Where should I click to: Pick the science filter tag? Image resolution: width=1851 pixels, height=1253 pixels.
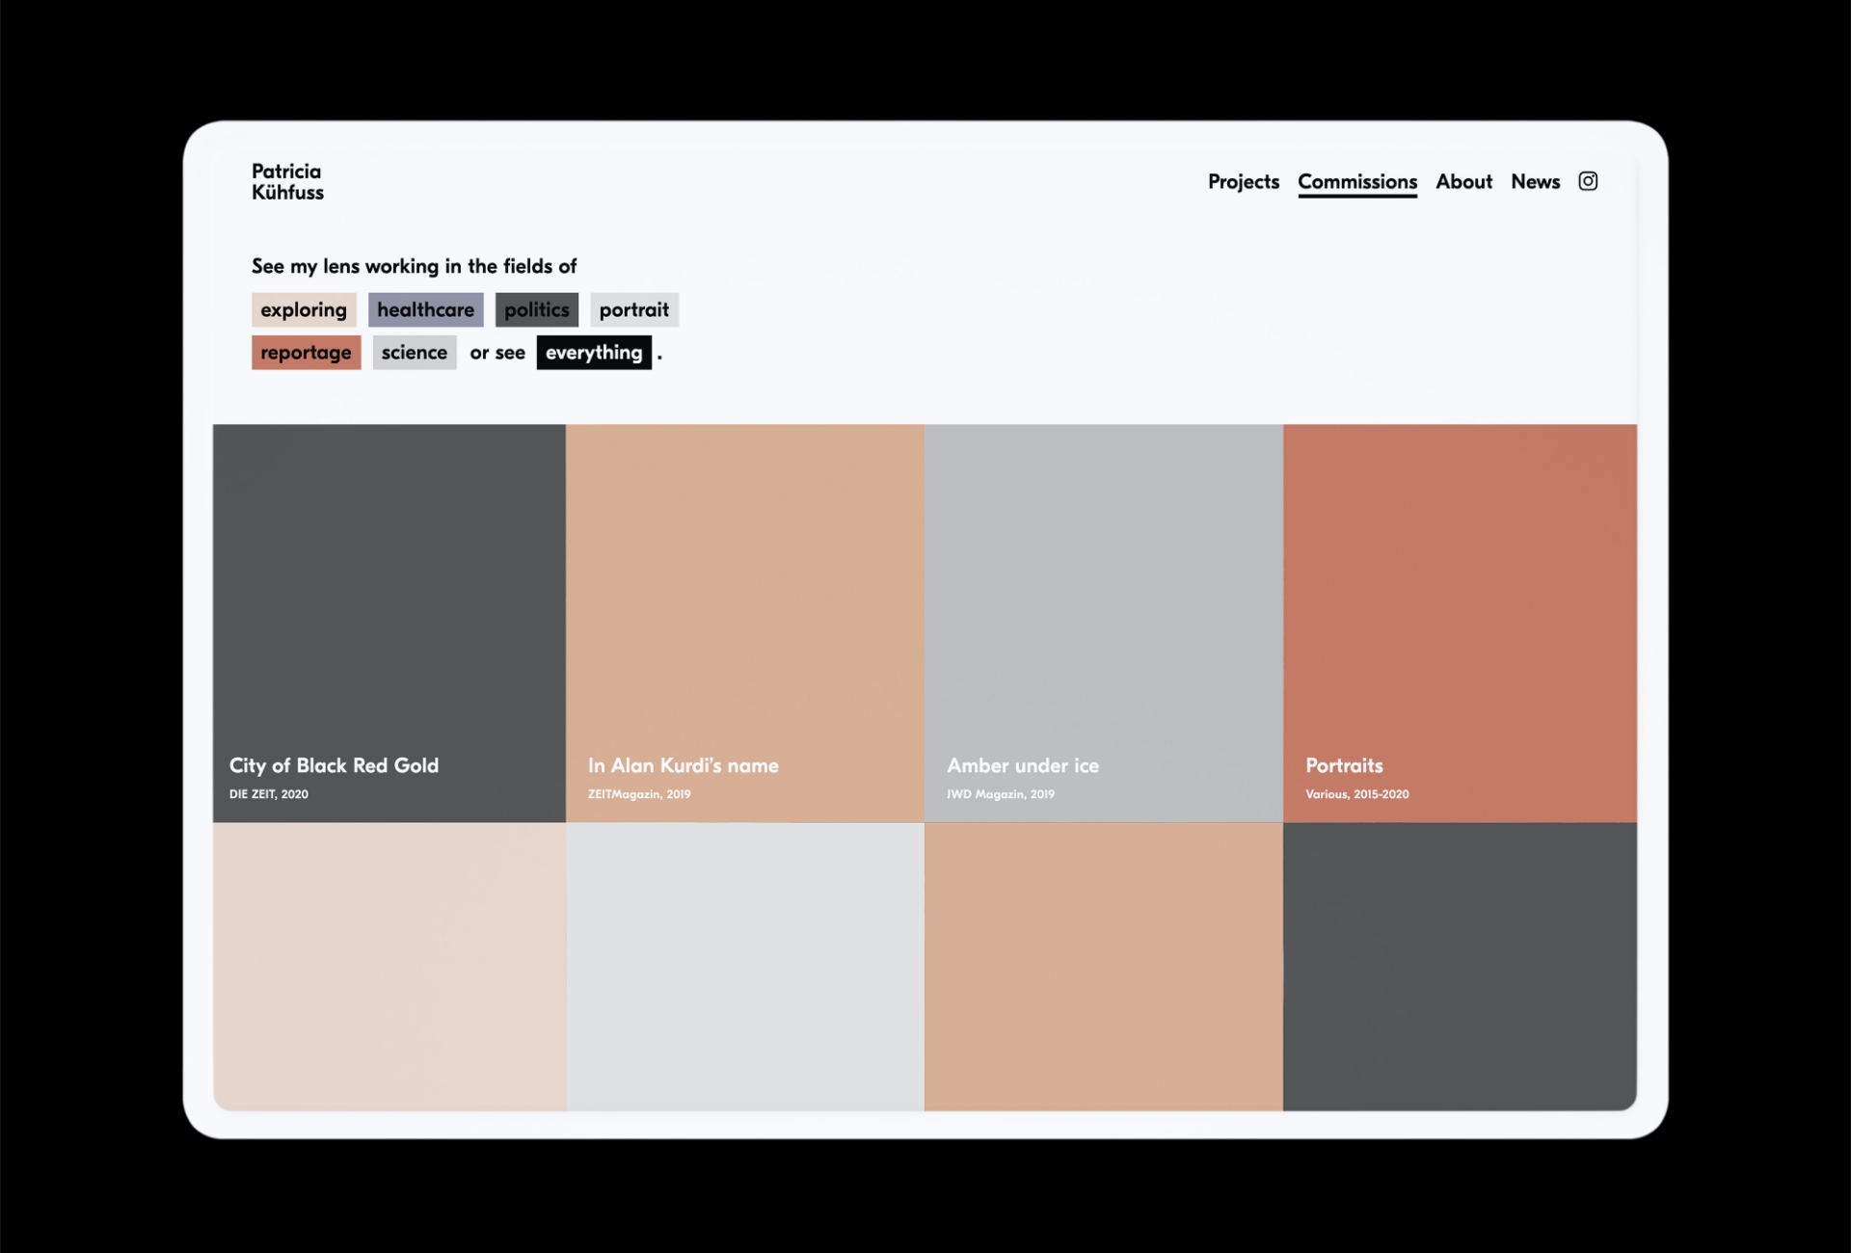pyautogui.click(x=414, y=353)
